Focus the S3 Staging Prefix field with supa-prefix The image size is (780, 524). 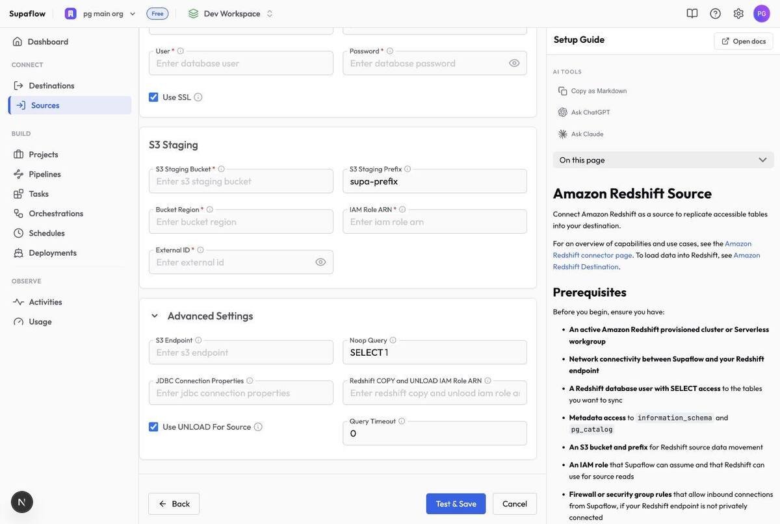click(435, 181)
